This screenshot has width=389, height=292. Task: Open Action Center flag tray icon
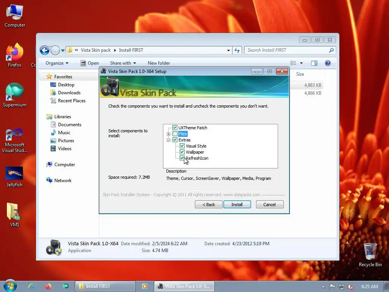click(332, 287)
